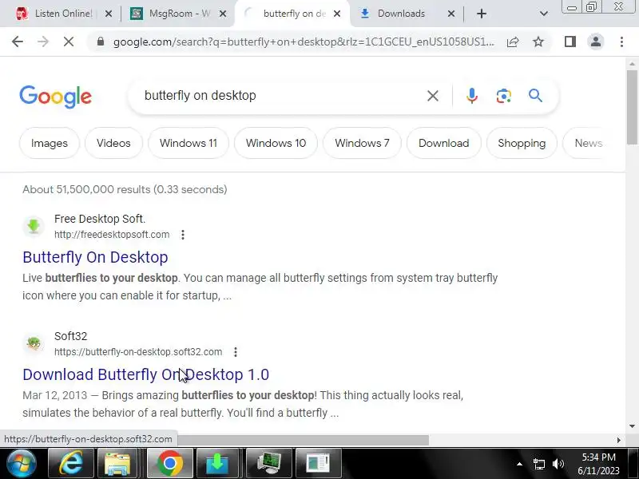Go back using the browser back arrow
This screenshot has width=639, height=479.
(x=18, y=42)
